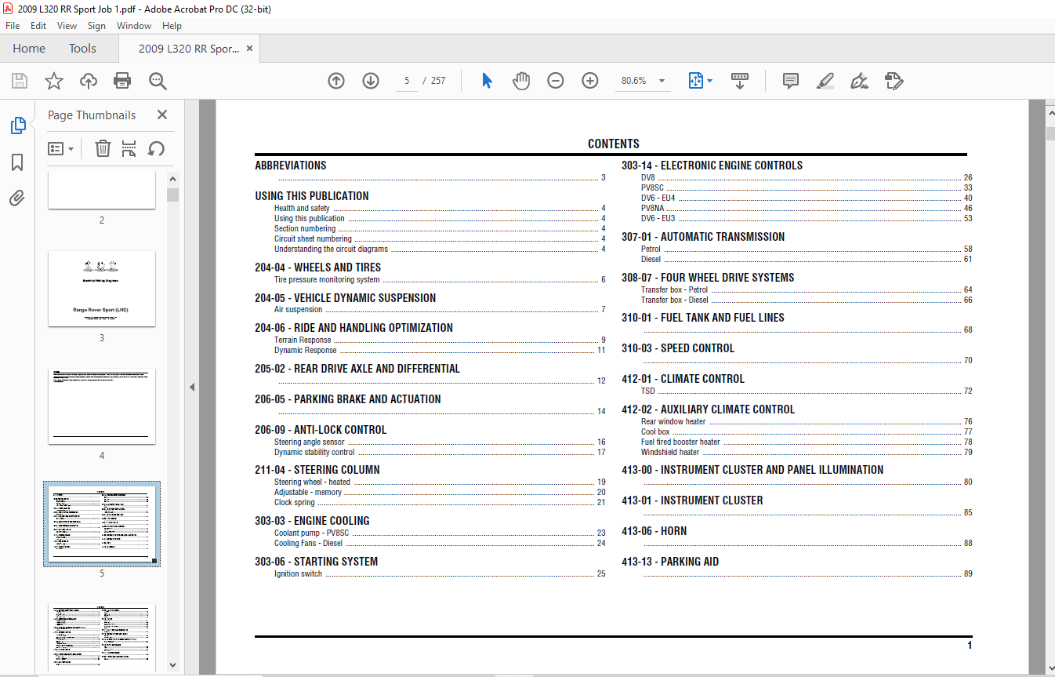Open the Sign menu
This screenshot has width=1055, height=677.
point(96,26)
